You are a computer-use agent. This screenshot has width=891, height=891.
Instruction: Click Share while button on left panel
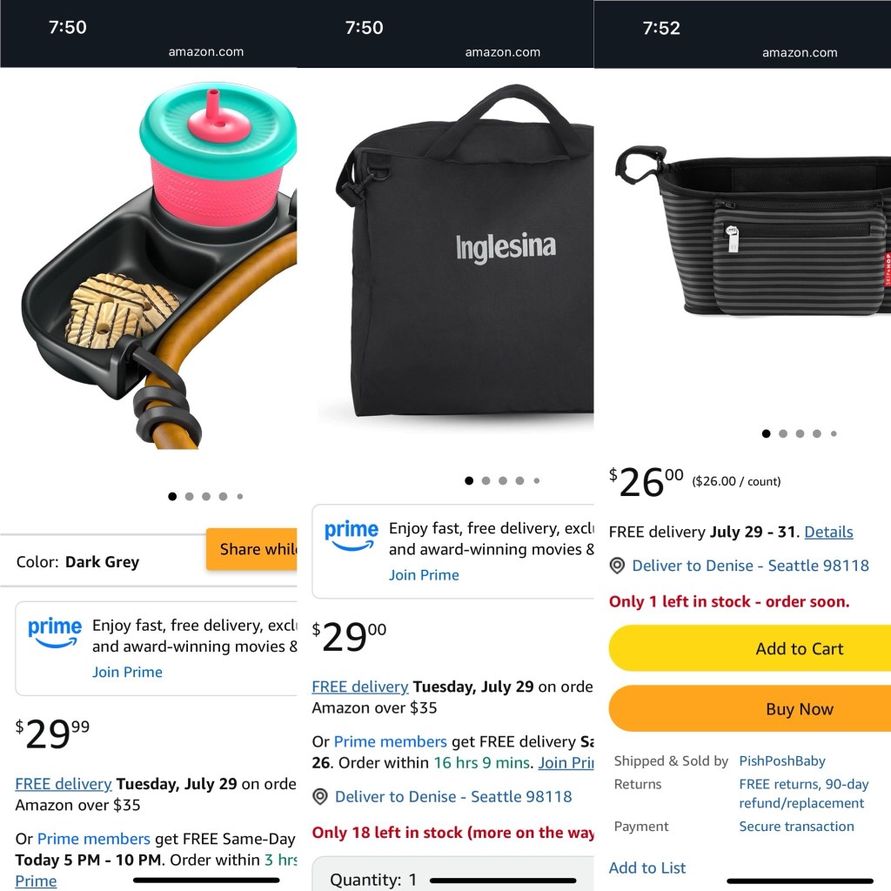pos(251,549)
